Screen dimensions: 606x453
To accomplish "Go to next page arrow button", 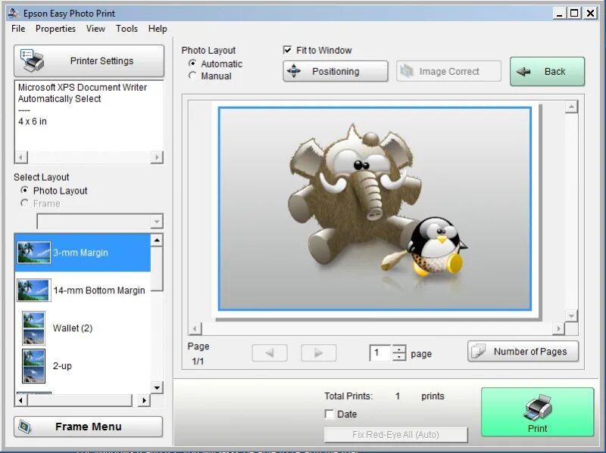I will (x=318, y=352).
